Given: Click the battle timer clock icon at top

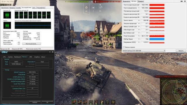Looking at the screenshot, I should [x=100, y=8].
